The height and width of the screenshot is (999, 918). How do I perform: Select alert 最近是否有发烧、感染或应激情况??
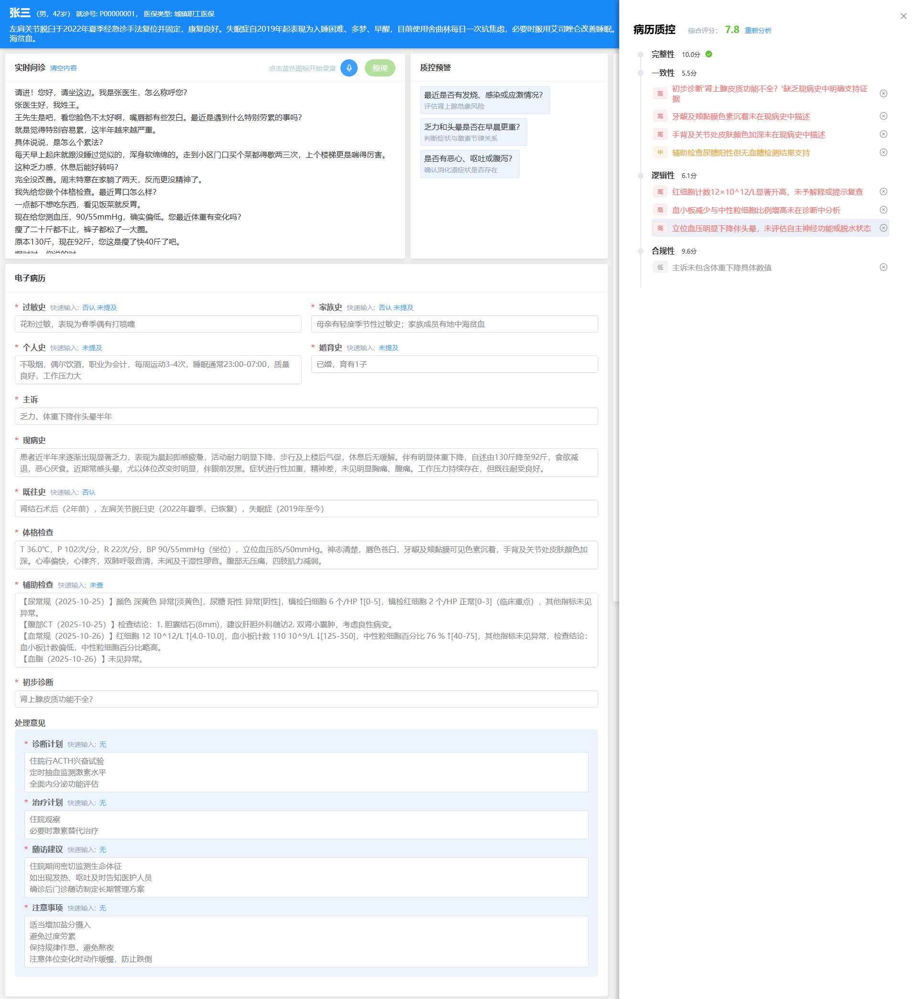(484, 100)
